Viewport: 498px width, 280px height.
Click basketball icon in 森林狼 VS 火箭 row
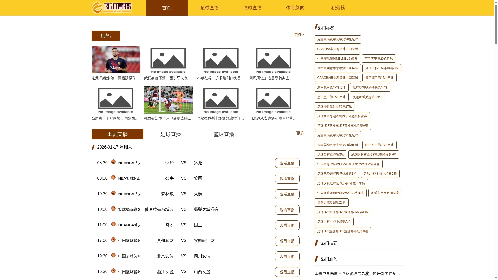point(113,193)
